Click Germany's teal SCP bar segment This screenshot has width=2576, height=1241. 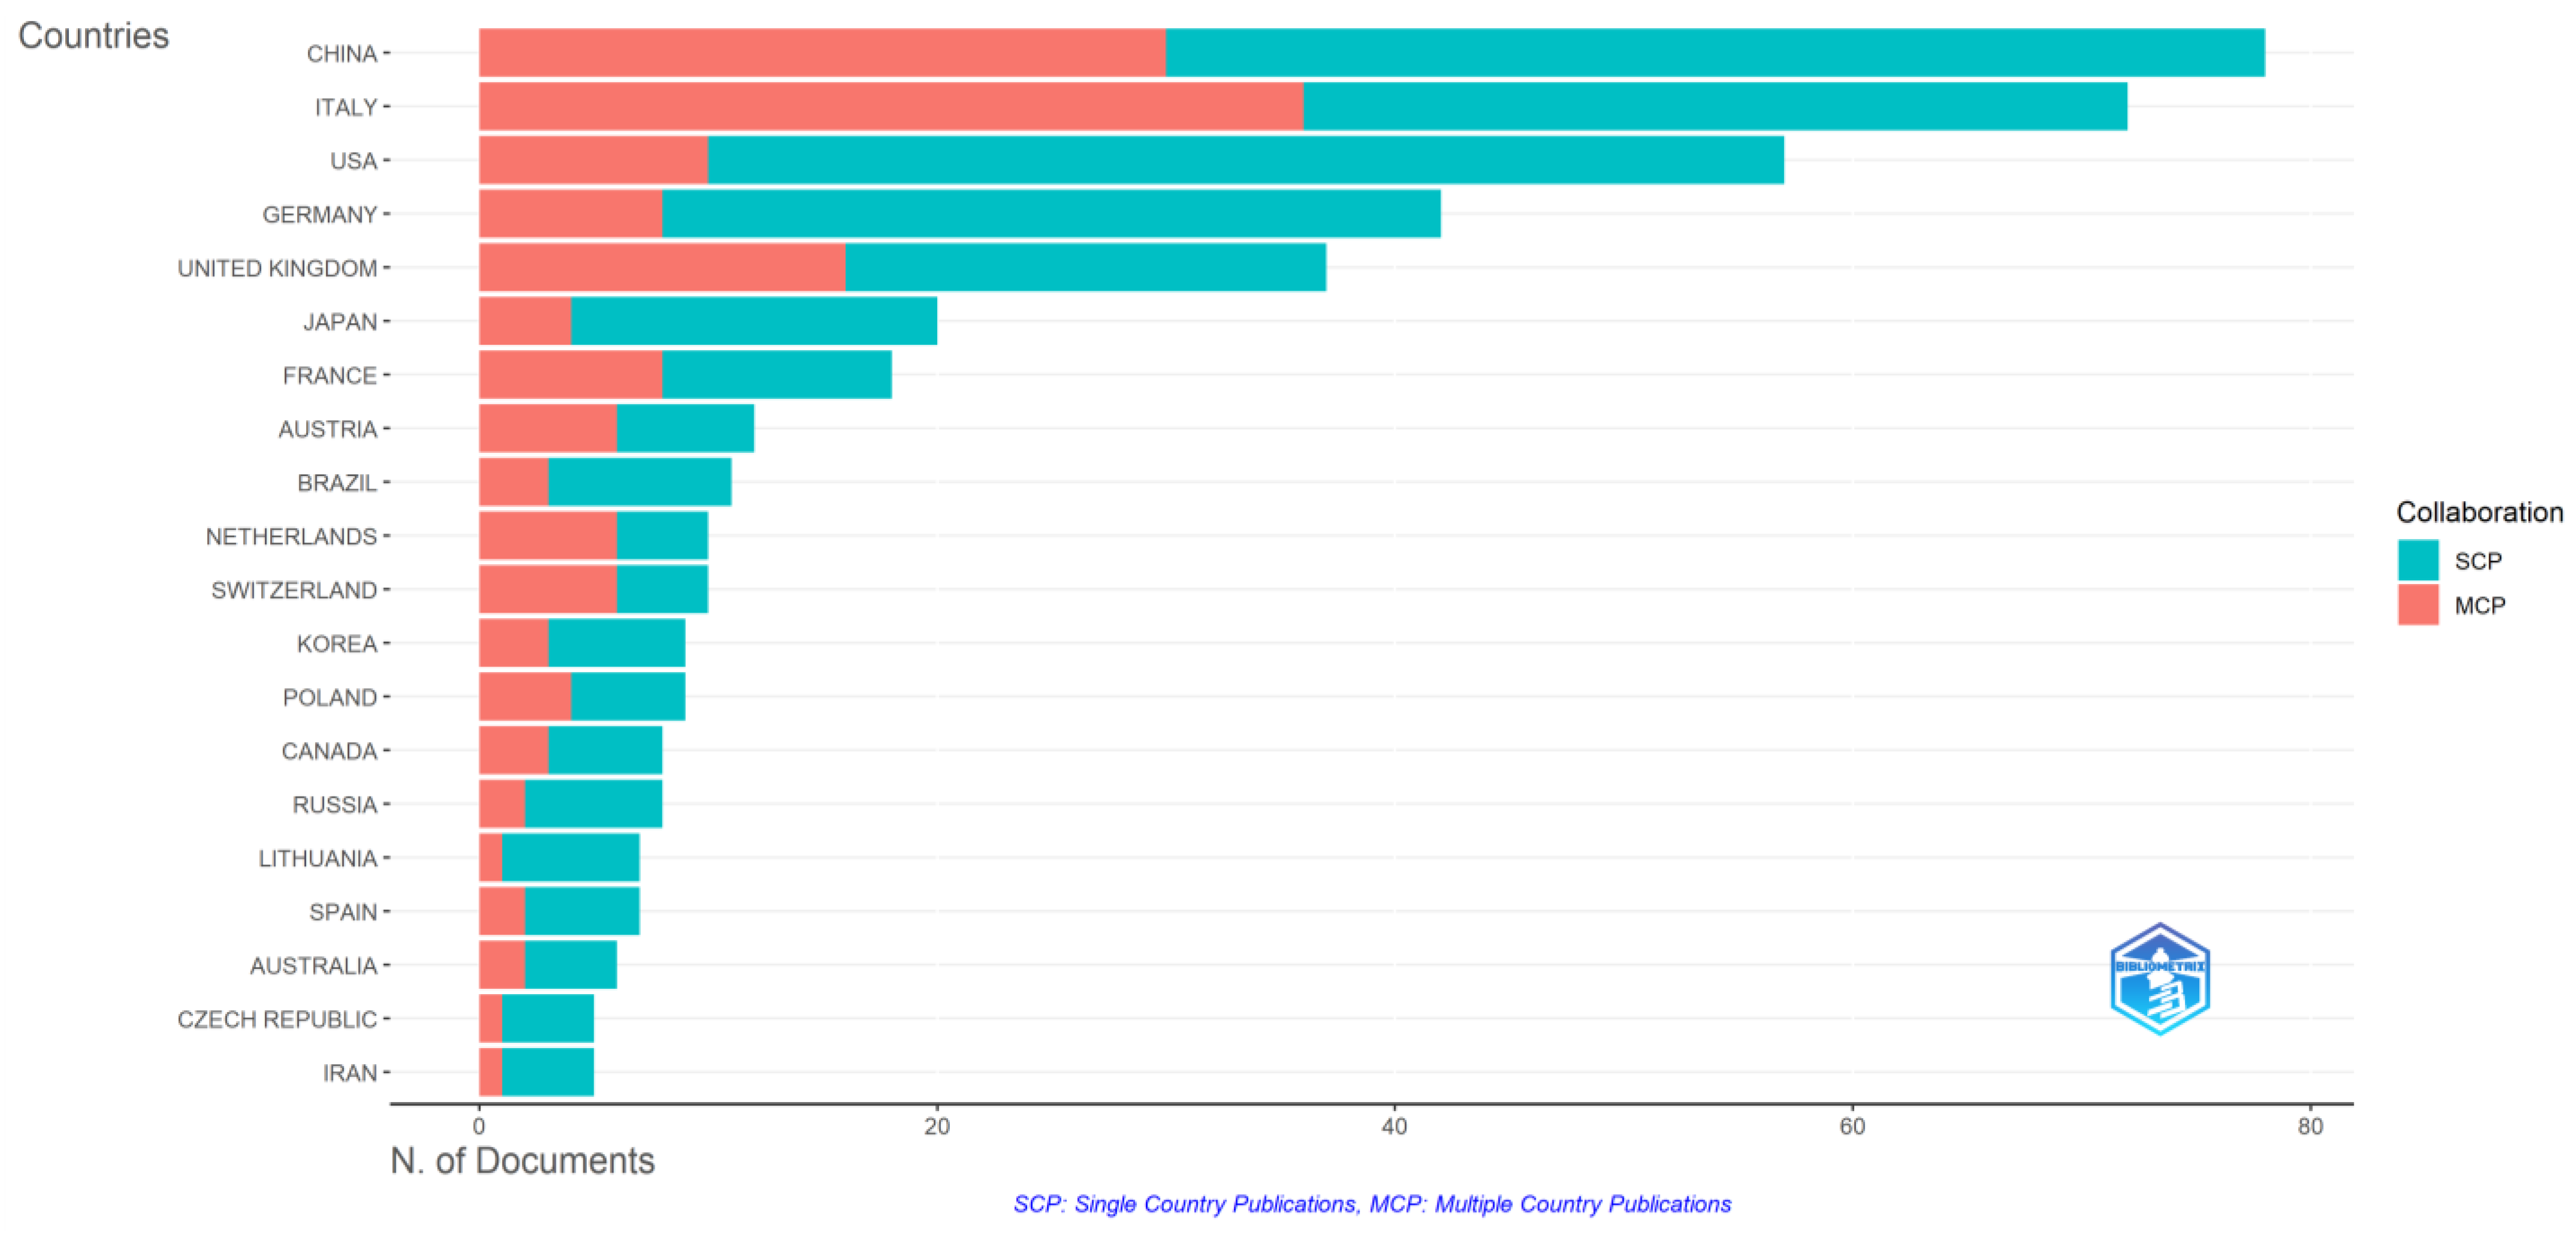coord(1050,214)
